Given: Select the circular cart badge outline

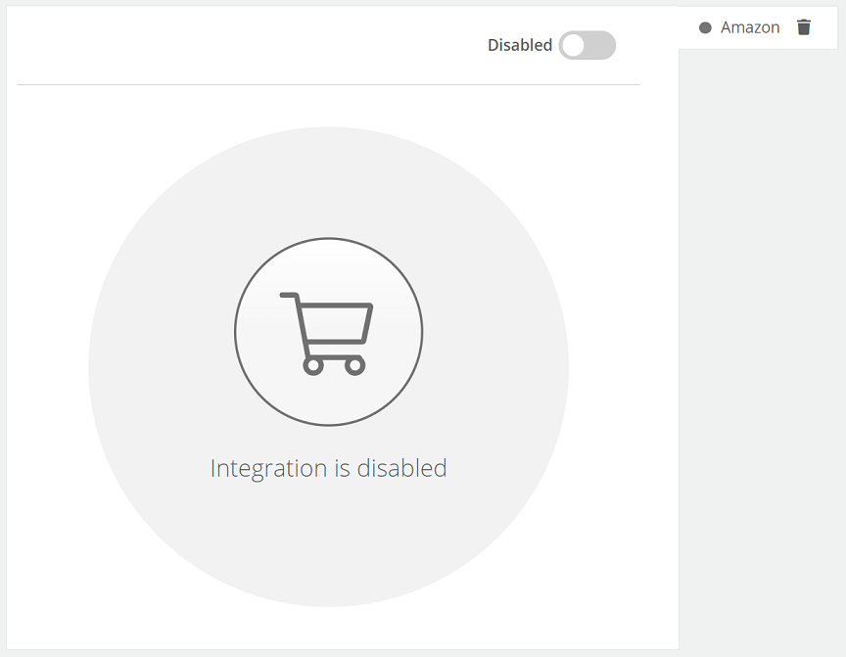Looking at the screenshot, I should [x=329, y=332].
